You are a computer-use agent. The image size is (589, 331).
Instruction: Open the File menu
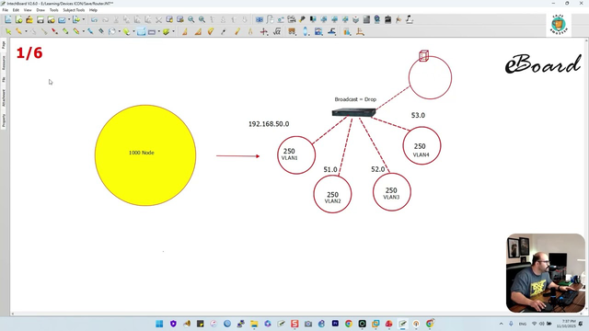(6, 10)
